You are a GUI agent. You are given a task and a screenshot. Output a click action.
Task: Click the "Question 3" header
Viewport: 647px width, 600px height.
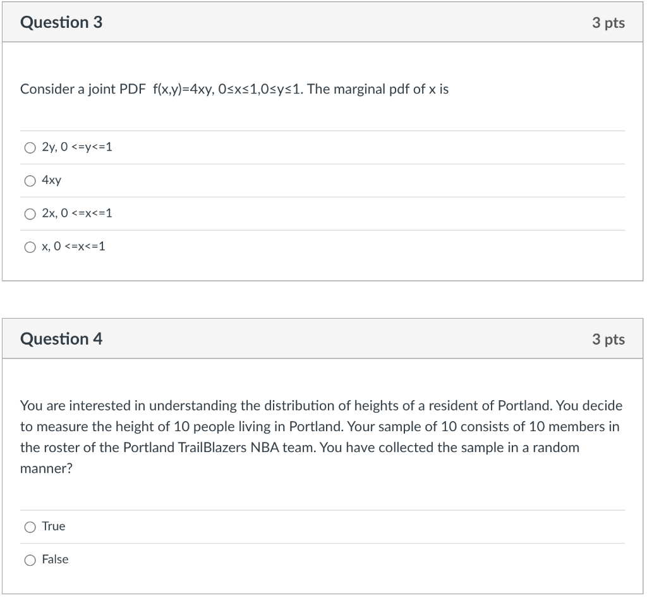click(x=61, y=22)
